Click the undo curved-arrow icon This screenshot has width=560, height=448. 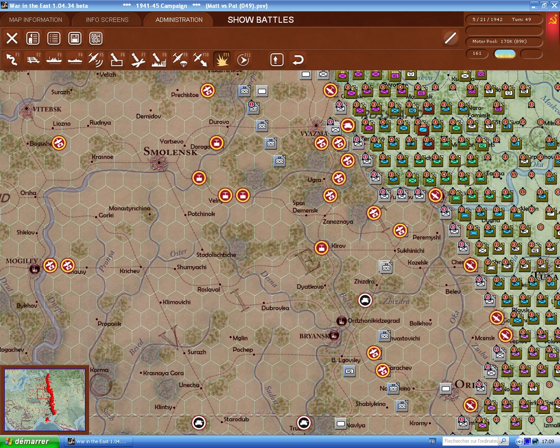click(298, 59)
